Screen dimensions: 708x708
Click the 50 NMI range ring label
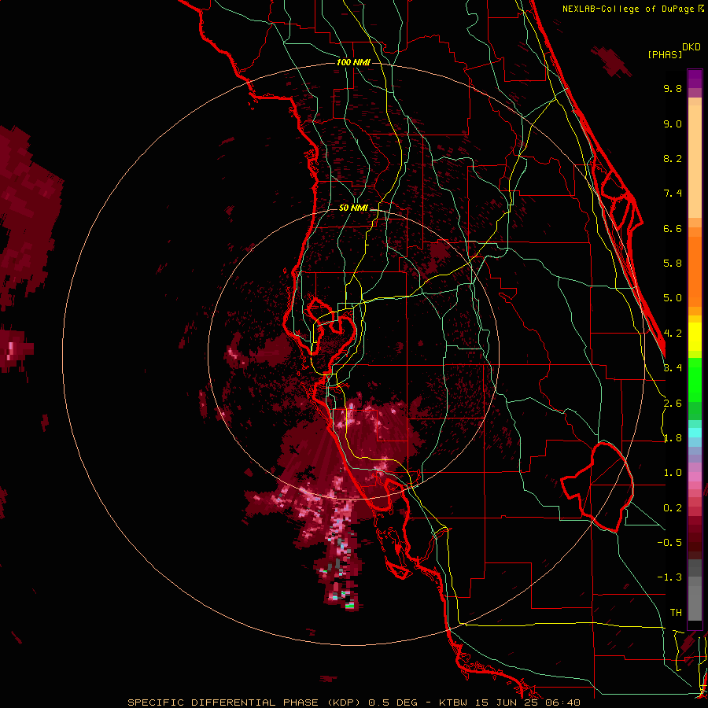coord(353,208)
